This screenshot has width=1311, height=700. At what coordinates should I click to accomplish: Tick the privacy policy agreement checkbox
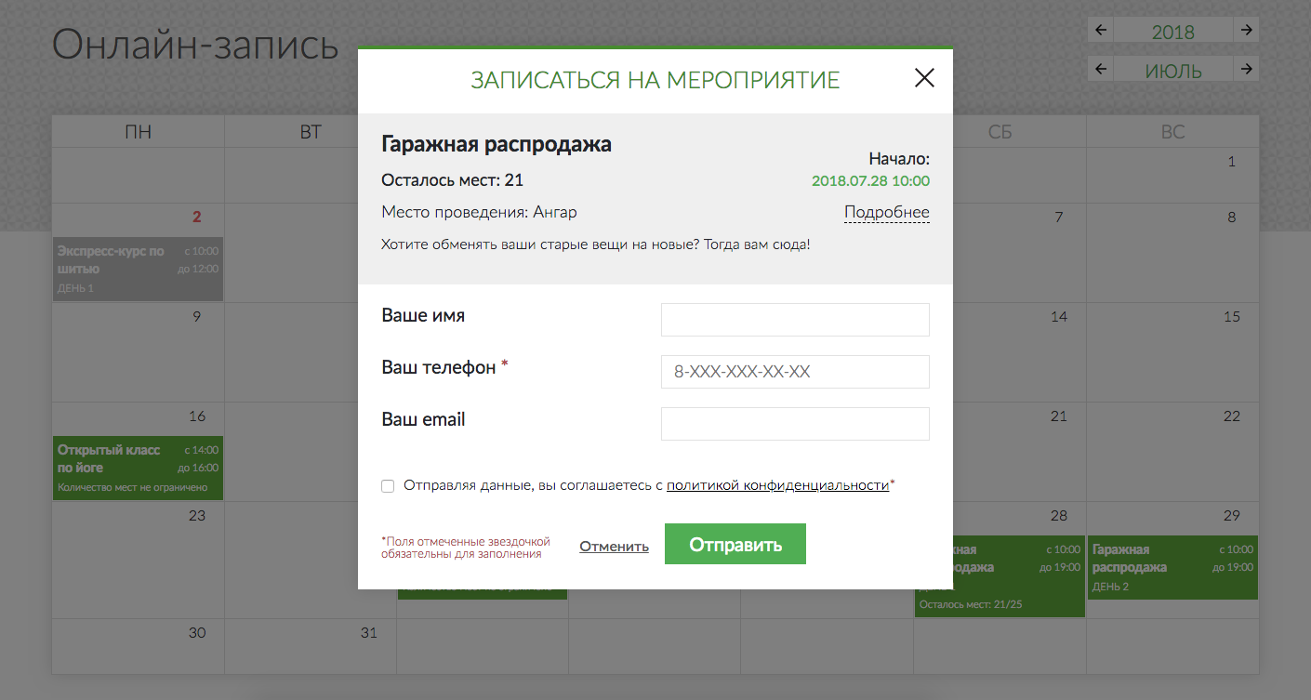[x=388, y=485]
